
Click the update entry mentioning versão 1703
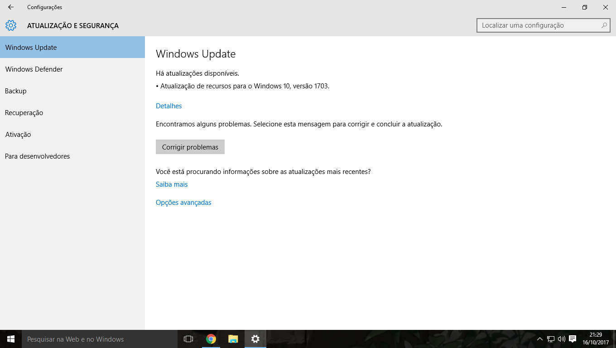[243, 86]
